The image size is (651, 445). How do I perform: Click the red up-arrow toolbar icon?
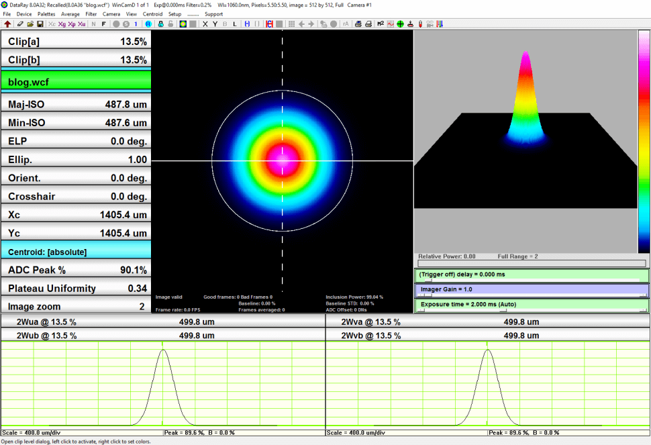[7, 24]
